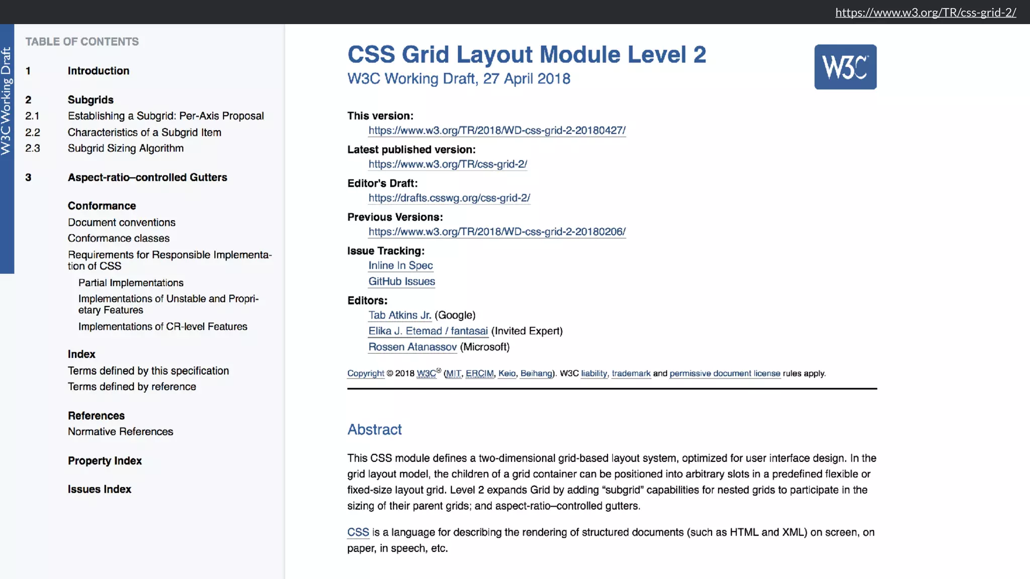Open Aspect-ratio–controlled Gutters section
The width and height of the screenshot is (1030, 579).
147,177
